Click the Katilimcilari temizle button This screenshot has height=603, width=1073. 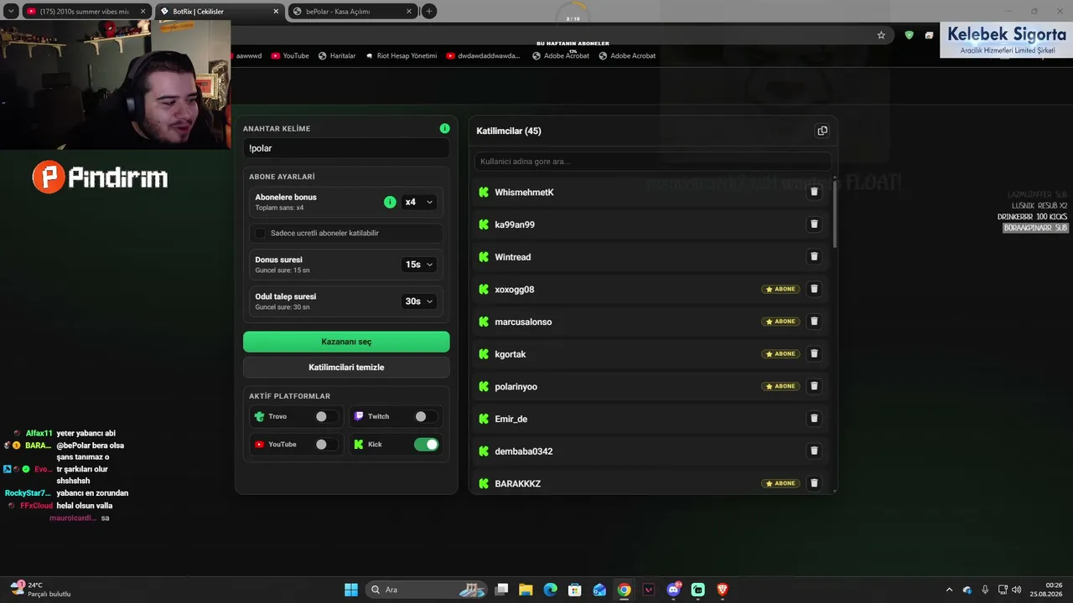click(x=346, y=368)
